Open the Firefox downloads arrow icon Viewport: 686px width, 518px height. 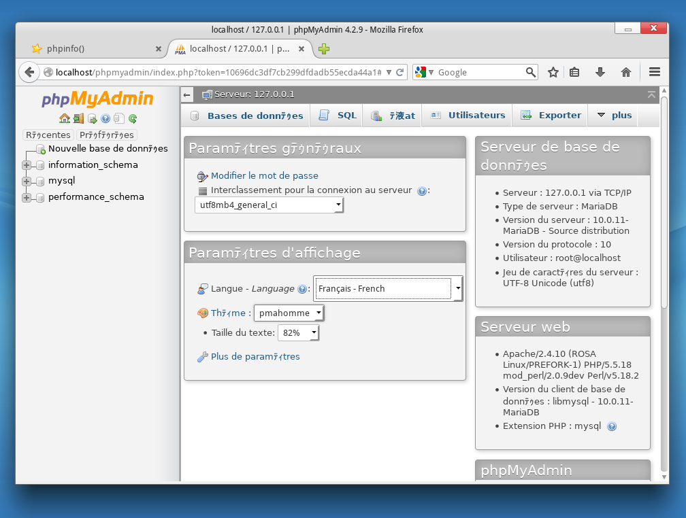tap(600, 72)
